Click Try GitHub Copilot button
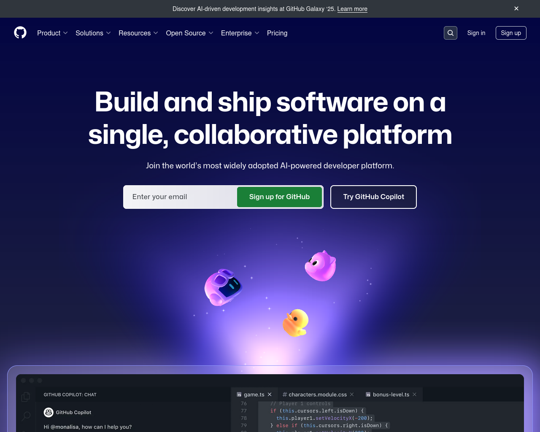This screenshot has height=432, width=540. coord(373,197)
